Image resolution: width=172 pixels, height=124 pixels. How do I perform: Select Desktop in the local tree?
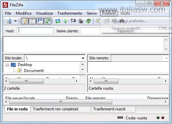tap(25, 65)
